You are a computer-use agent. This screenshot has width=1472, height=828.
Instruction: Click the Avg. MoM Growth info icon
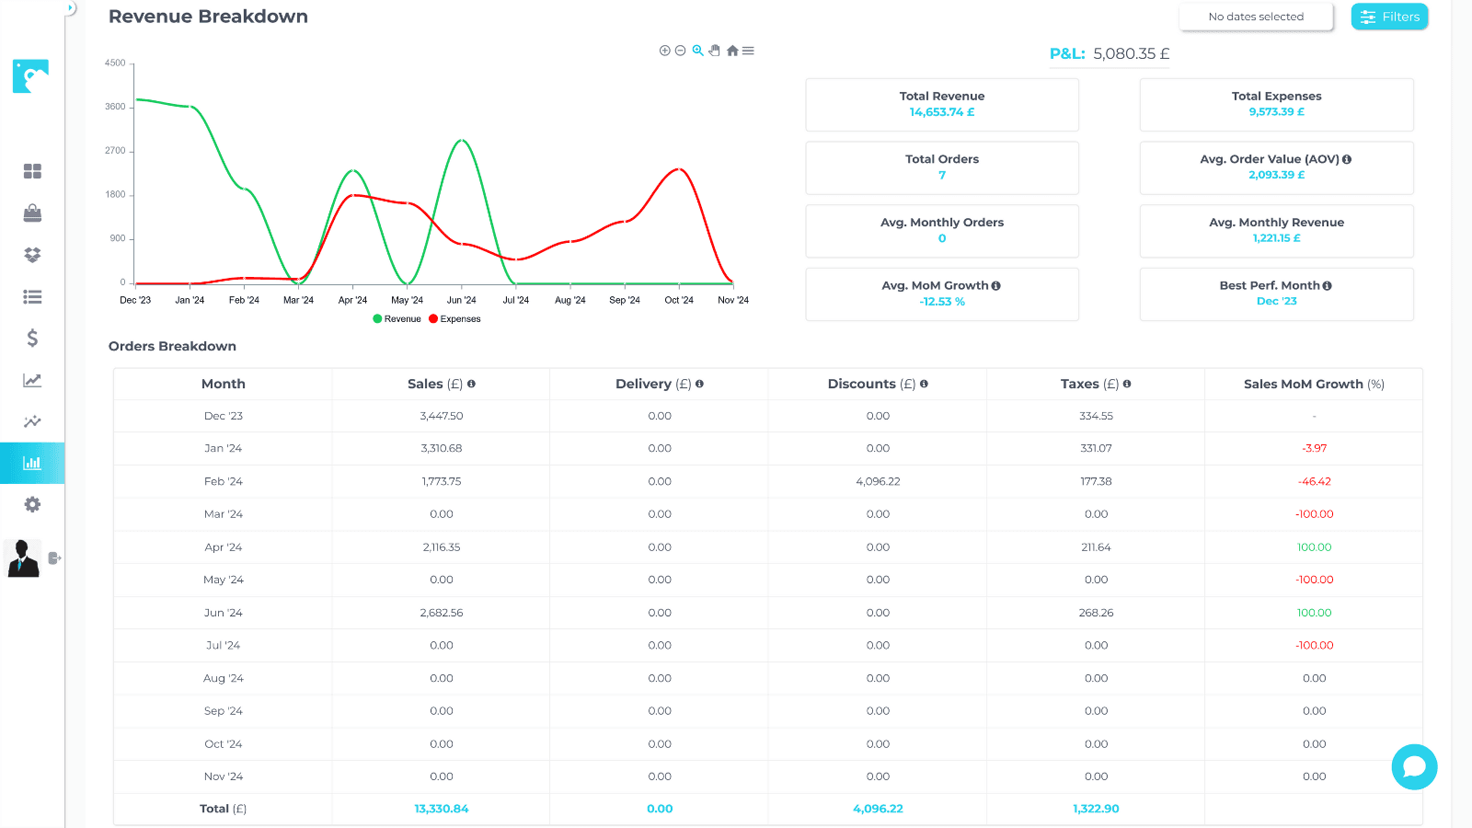(996, 286)
